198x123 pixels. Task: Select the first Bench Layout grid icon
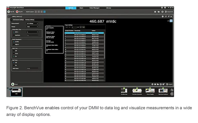36,12
